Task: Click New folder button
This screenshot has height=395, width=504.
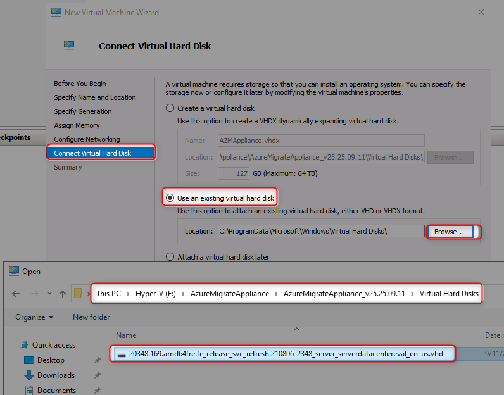Action: 91,317
